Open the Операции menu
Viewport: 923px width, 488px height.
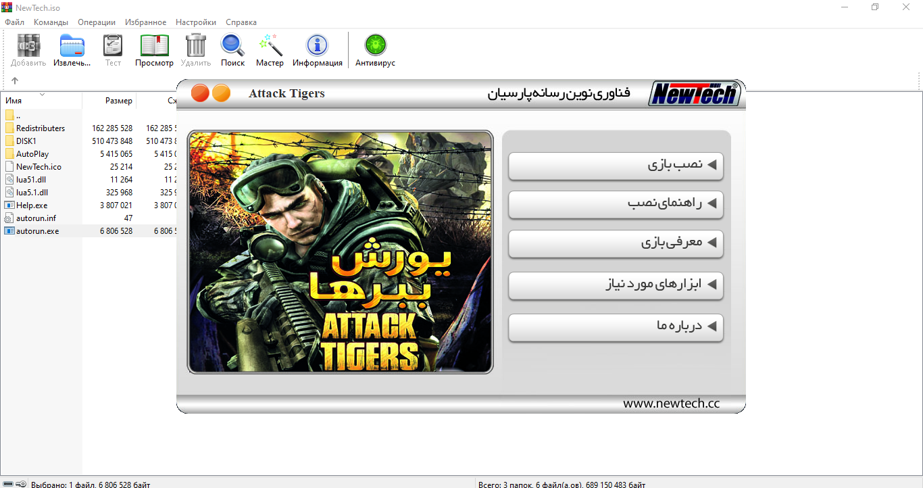click(97, 22)
